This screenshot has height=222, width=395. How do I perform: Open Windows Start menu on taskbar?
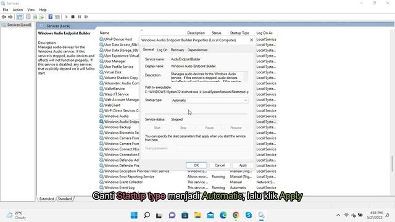tap(134, 215)
